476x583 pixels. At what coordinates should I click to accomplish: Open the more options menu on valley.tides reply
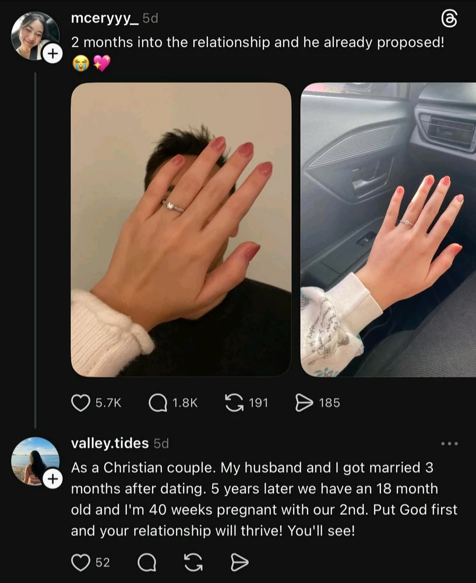click(449, 443)
